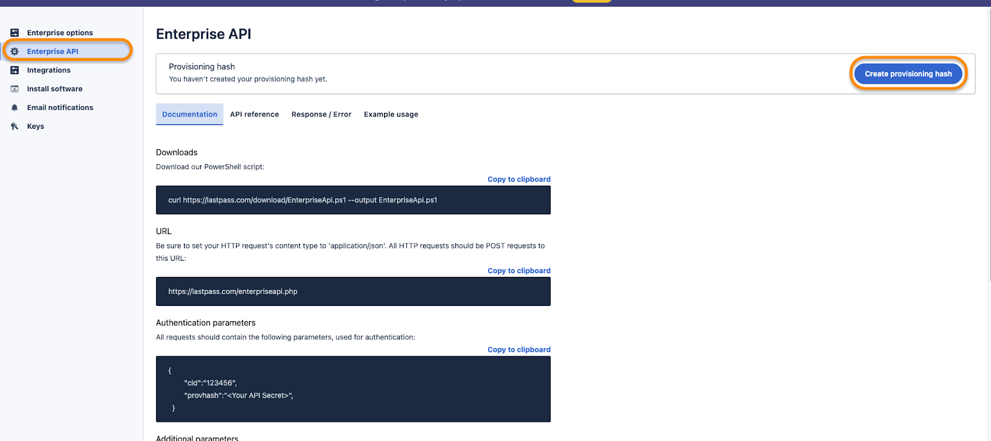
Task: Click the "cid":"123456" line
Action: [211, 383]
